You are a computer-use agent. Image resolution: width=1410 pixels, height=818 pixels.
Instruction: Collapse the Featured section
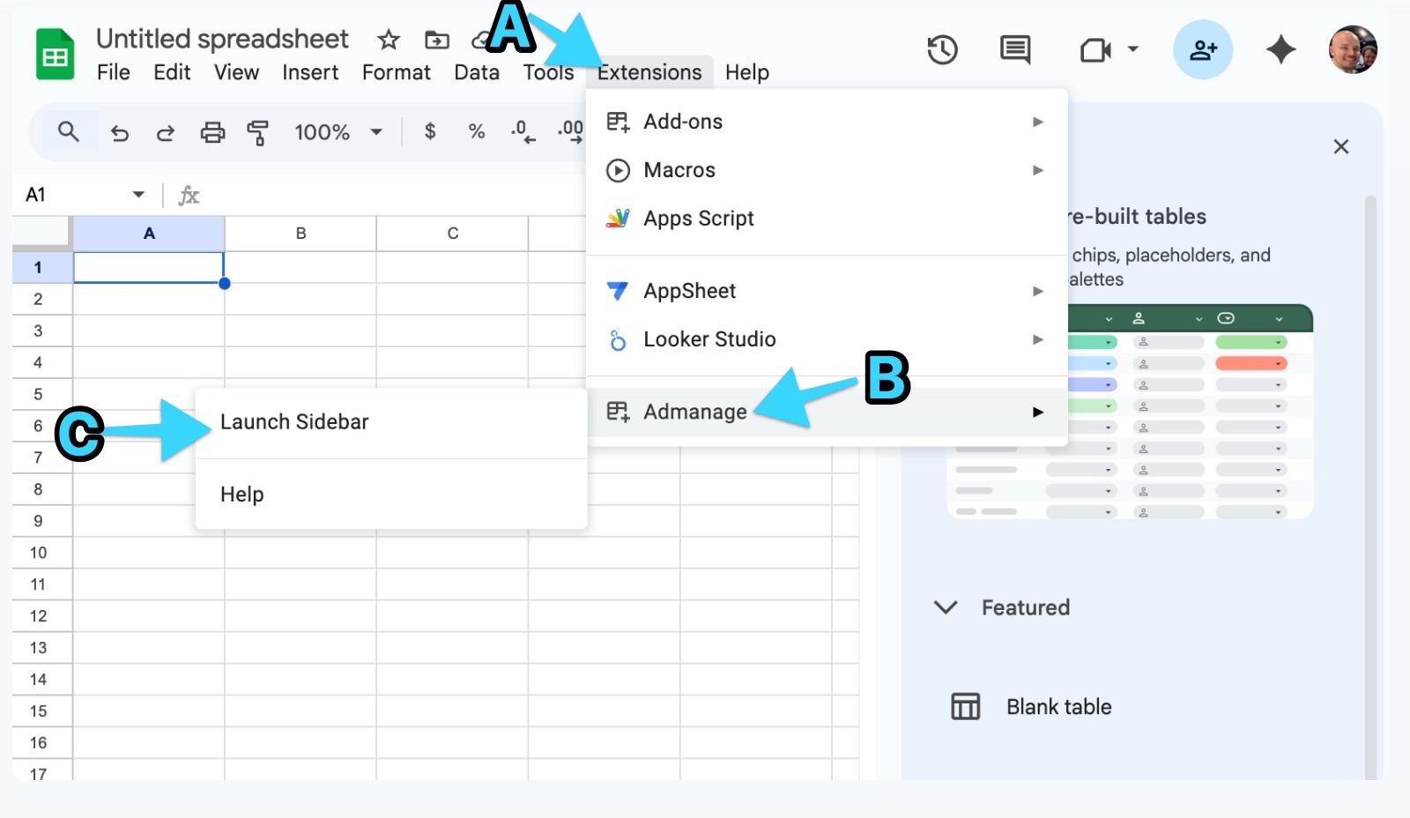946,607
